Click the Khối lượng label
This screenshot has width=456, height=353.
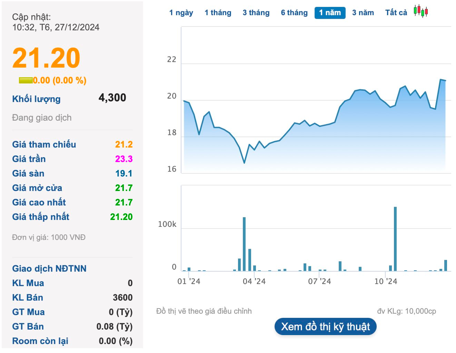36,99
